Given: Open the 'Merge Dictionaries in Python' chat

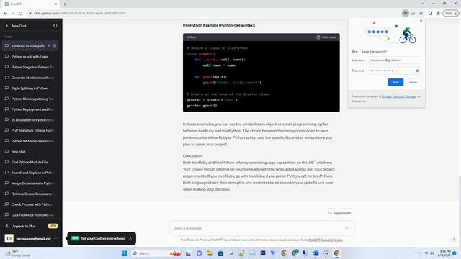Looking at the screenshot, I should coord(30,183).
